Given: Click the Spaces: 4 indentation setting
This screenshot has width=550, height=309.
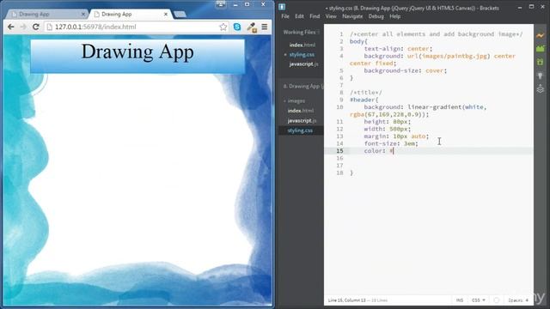Looking at the screenshot, I should pyautogui.click(x=518, y=300).
